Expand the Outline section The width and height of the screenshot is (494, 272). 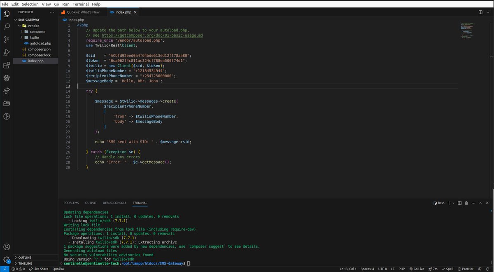coord(35,258)
